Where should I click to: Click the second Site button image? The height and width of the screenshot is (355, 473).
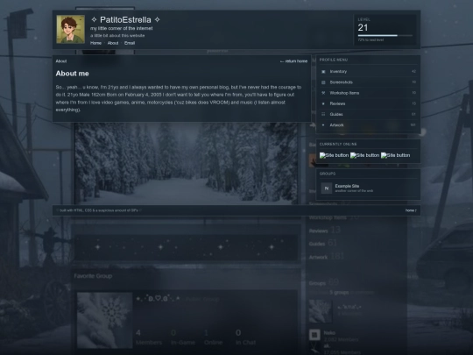[x=364, y=155]
